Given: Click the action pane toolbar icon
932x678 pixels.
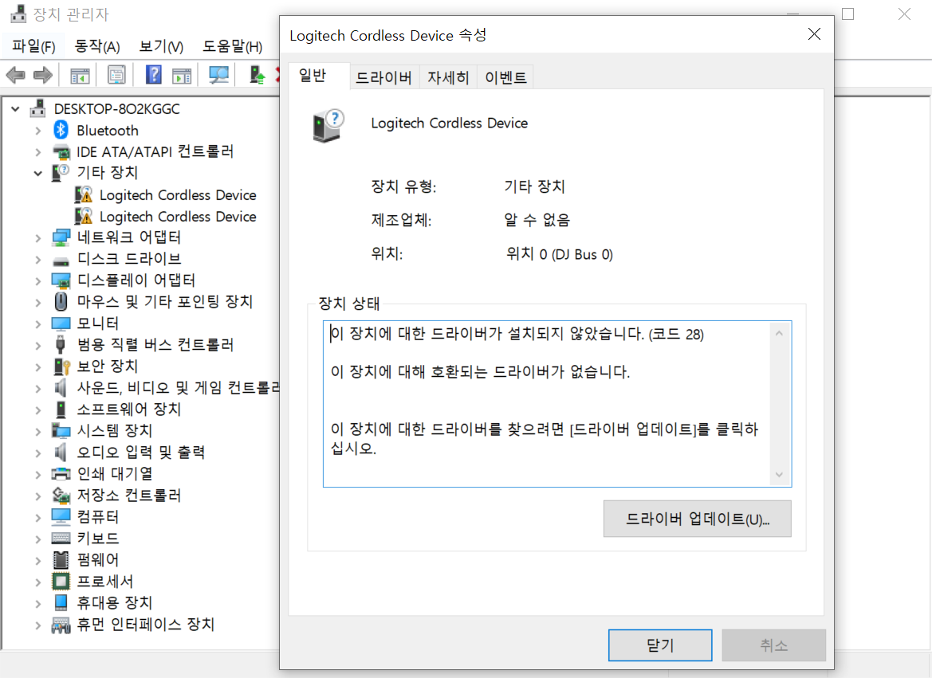Looking at the screenshot, I should [182, 76].
